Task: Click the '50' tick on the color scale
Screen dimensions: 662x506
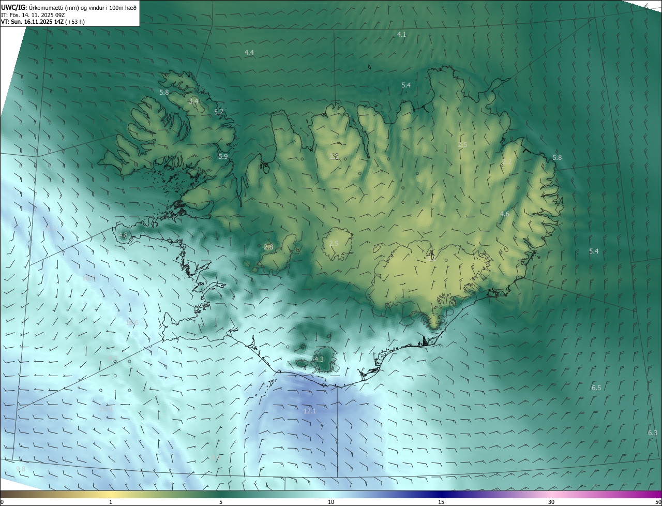Action: point(658,502)
